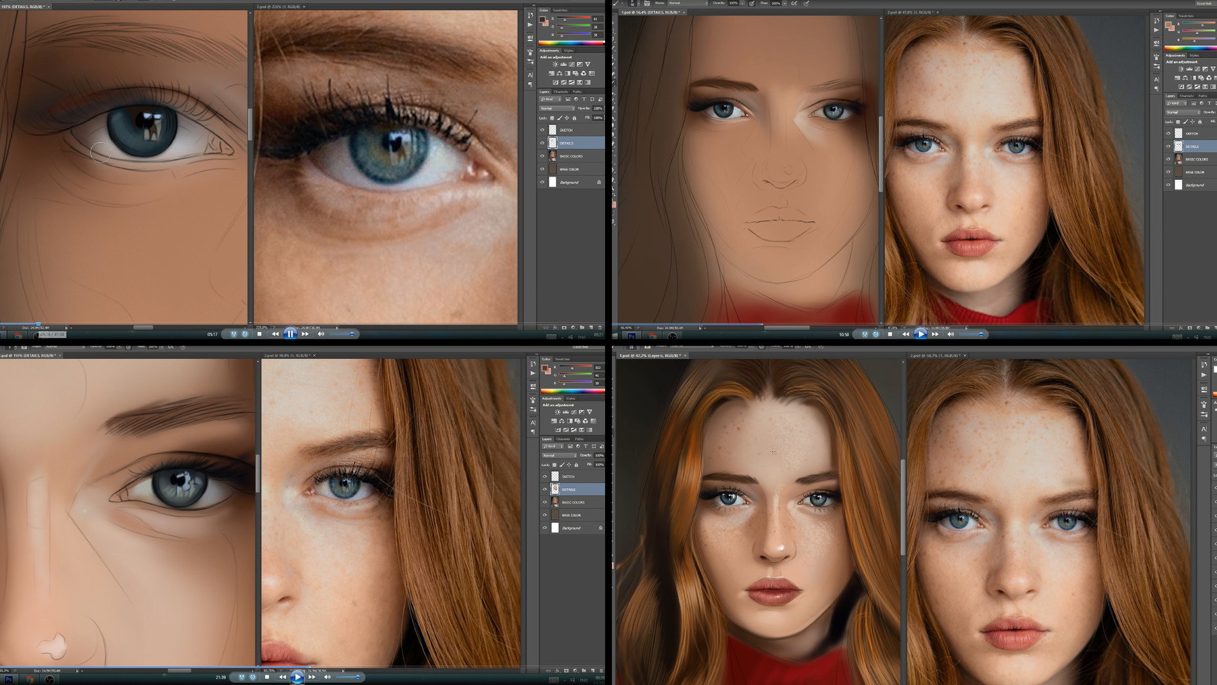Fast-forward the video in bottom-left screenshot player
This screenshot has width=1217, height=685.
(312, 677)
